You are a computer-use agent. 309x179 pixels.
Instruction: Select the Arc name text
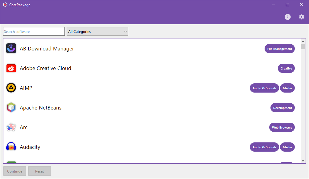point(23,127)
